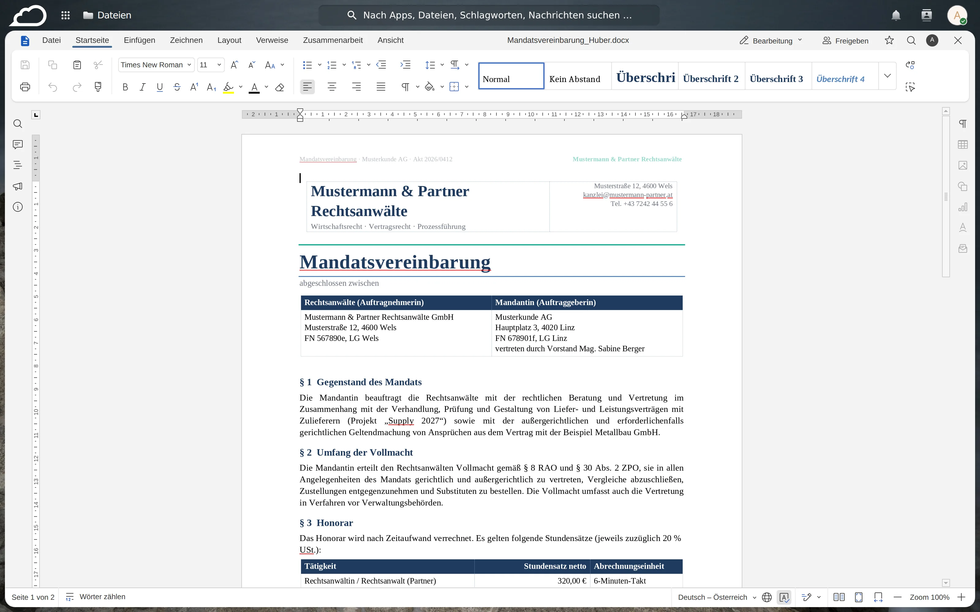
Task: Toggle Justified paragraph alignment
Action: coord(381,87)
